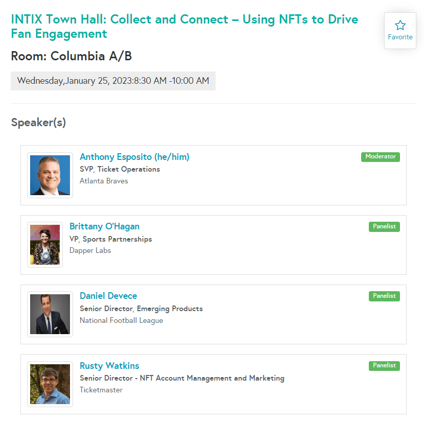
Task: Open Daniel Devece's speaker profile
Action: [108, 296]
